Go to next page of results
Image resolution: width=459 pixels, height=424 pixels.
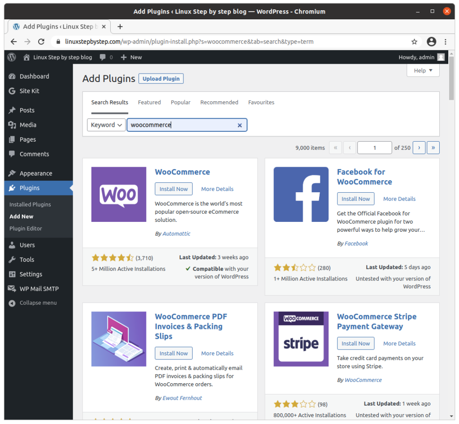pyautogui.click(x=419, y=148)
